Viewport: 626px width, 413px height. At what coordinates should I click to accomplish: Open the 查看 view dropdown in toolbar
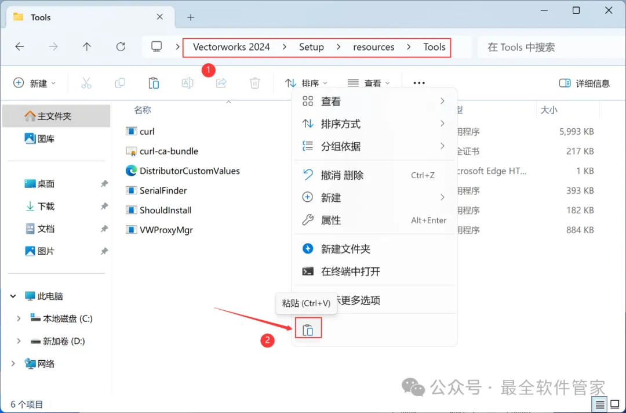(369, 83)
